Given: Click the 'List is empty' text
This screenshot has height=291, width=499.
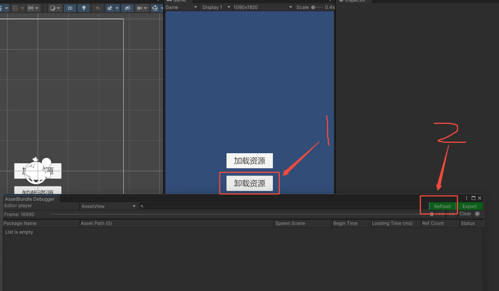Looking at the screenshot, I should tap(19, 232).
